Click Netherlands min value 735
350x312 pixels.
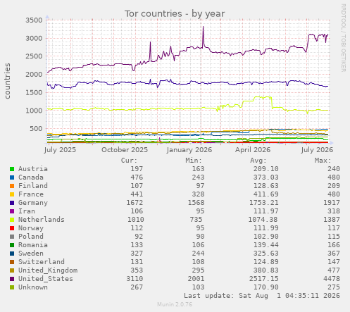pyautogui.click(x=196, y=220)
